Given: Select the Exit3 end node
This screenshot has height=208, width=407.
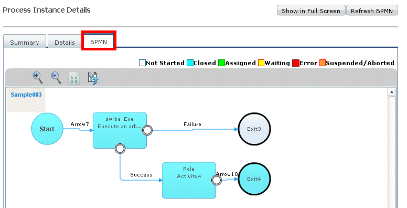Looking at the screenshot, I should point(254,129).
